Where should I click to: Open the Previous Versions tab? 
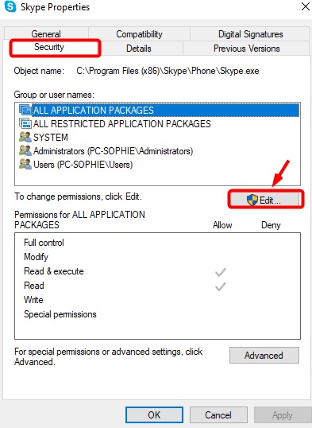tap(246, 49)
